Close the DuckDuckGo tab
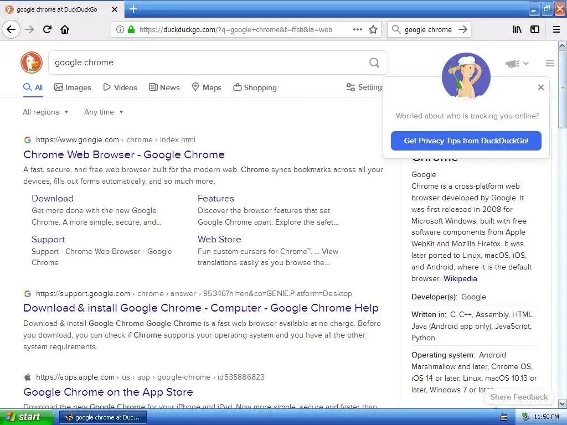The image size is (567, 425). click(x=114, y=9)
